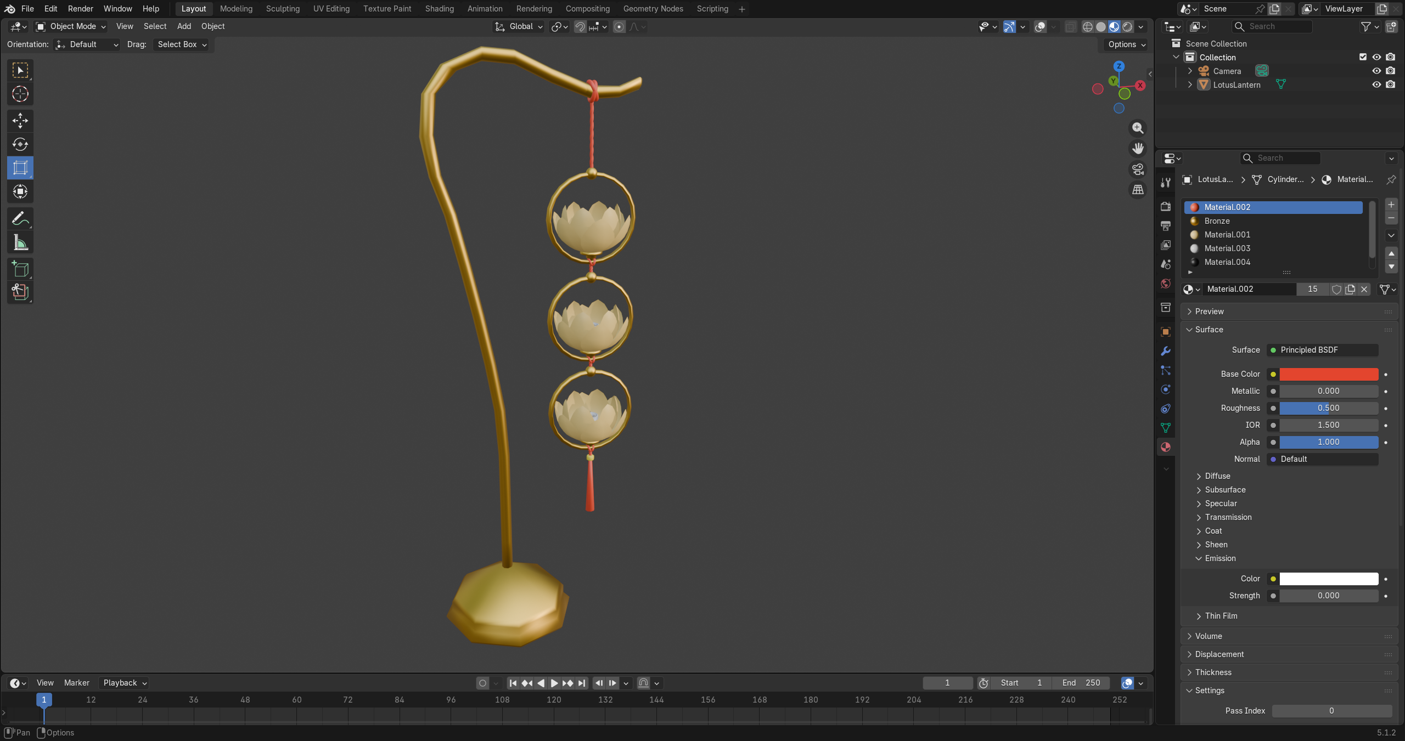Open the Modifiers wrench tab
This screenshot has width=1405, height=741.
click(x=1166, y=351)
